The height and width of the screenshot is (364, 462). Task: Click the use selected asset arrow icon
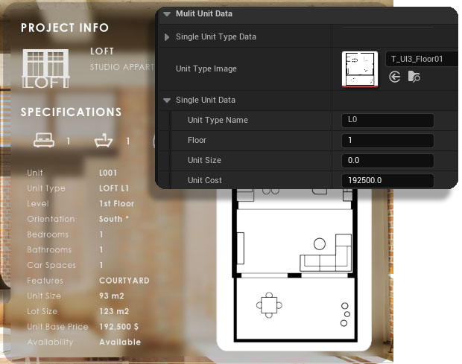coord(395,77)
